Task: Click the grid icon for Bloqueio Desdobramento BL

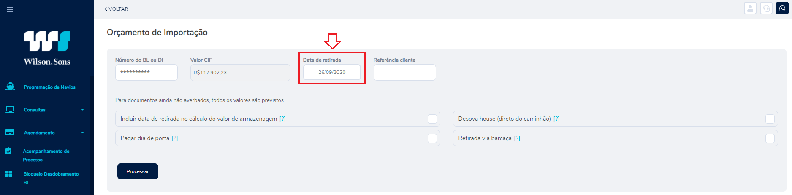Action: pyautogui.click(x=9, y=174)
